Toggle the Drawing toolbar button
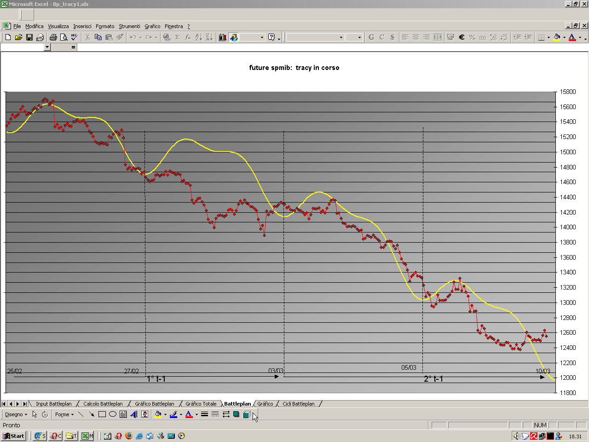The width and height of the screenshot is (589, 442). pos(233,37)
